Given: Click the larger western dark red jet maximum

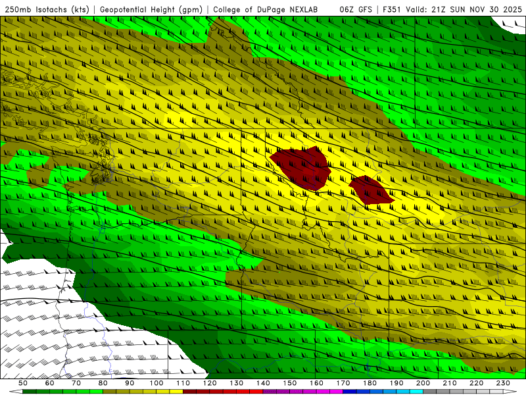Looking at the screenshot, I should 303,167.
